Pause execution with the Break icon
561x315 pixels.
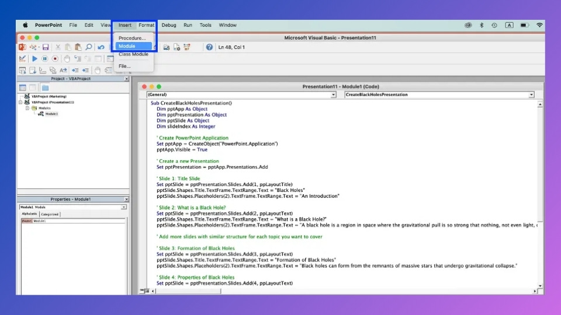click(x=45, y=58)
